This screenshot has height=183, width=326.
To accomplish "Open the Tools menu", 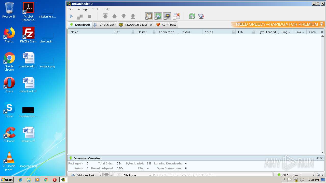I will 96,9.
